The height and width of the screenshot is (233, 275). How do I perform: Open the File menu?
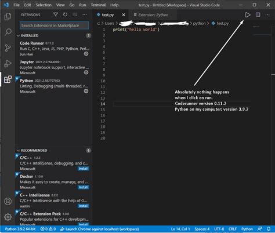click(x=16, y=5)
